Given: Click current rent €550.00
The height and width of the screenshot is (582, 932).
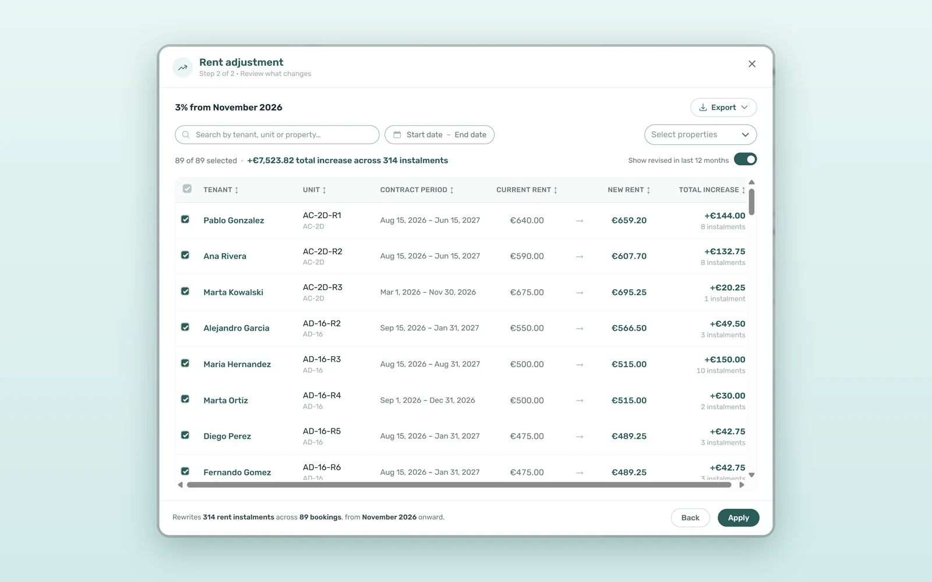Looking at the screenshot, I should click(527, 328).
